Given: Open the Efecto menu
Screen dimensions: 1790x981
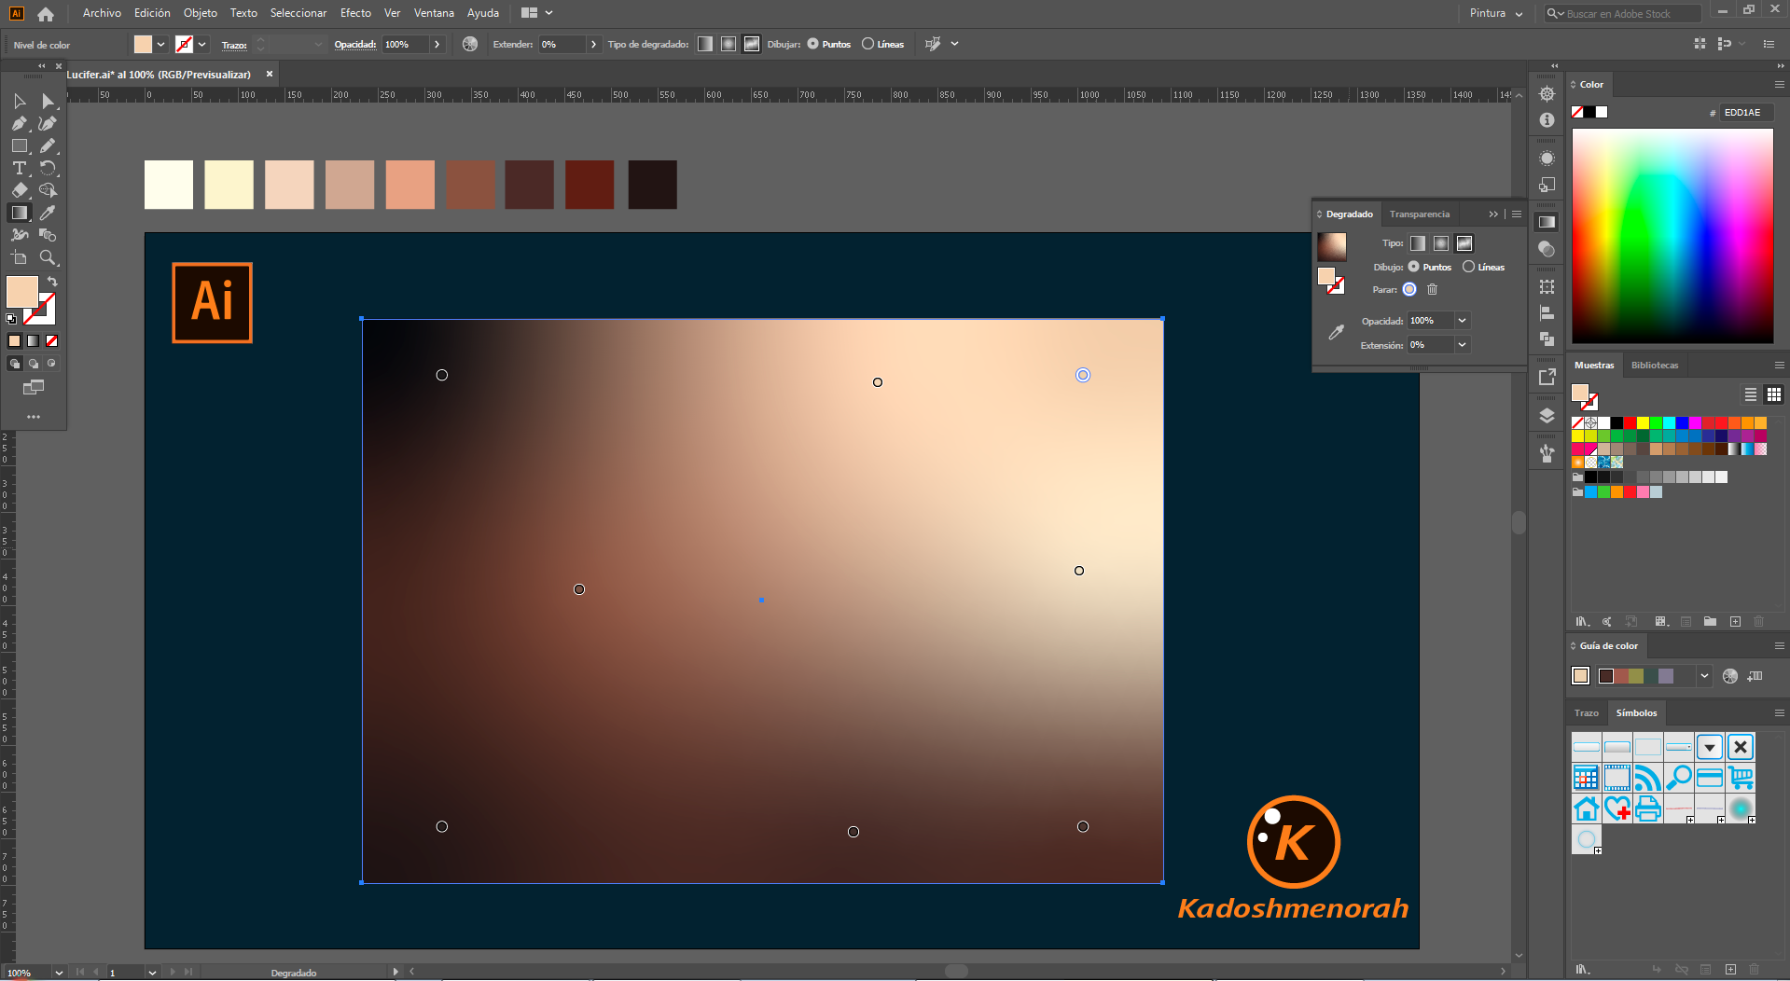Looking at the screenshot, I should [355, 13].
